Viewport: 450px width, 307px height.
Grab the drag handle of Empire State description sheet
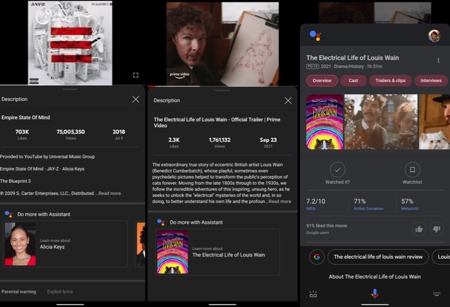click(x=70, y=89)
